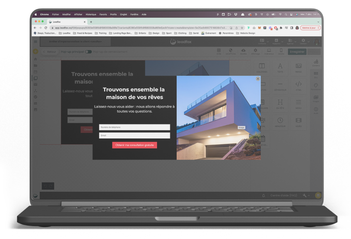The height and width of the screenshot is (239, 351).
Task: Add the Séparateur element
Action: (280, 86)
